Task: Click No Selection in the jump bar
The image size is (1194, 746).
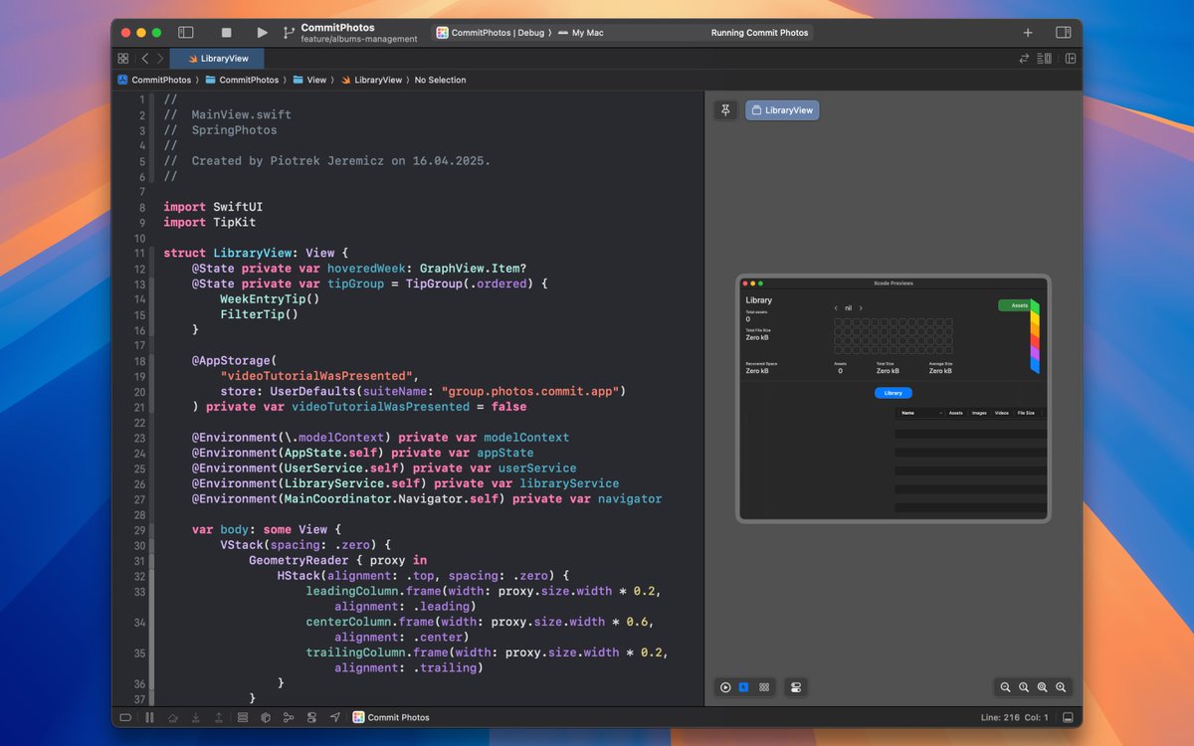Action: point(440,80)
